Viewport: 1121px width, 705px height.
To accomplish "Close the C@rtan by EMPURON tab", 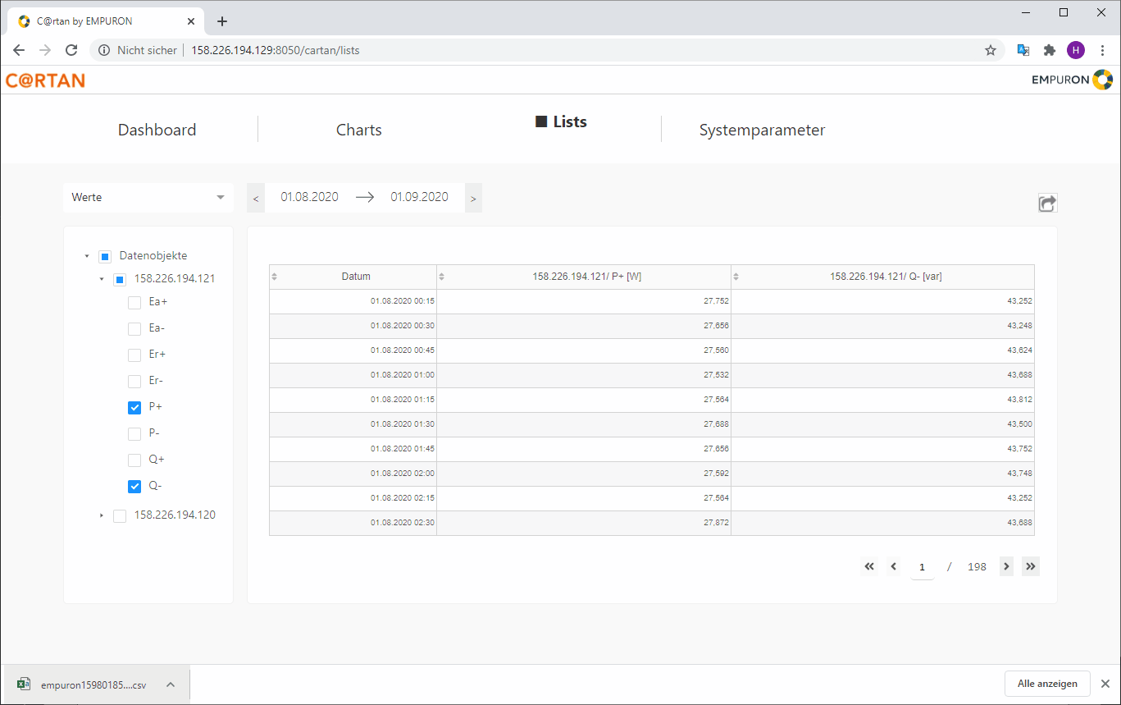I will point(191,21).
